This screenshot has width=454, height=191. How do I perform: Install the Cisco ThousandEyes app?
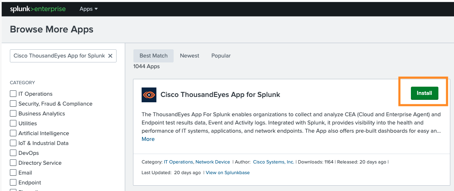click(x=424, y=93)
